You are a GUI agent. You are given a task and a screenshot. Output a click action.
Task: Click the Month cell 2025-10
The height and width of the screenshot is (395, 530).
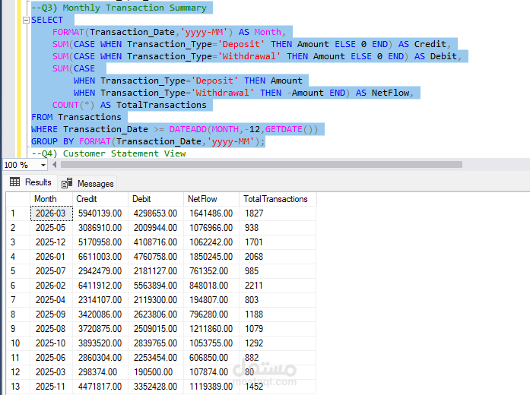coord(52,343)
